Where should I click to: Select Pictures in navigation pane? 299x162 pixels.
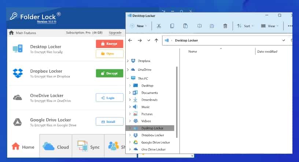click(x=147, y=114)
